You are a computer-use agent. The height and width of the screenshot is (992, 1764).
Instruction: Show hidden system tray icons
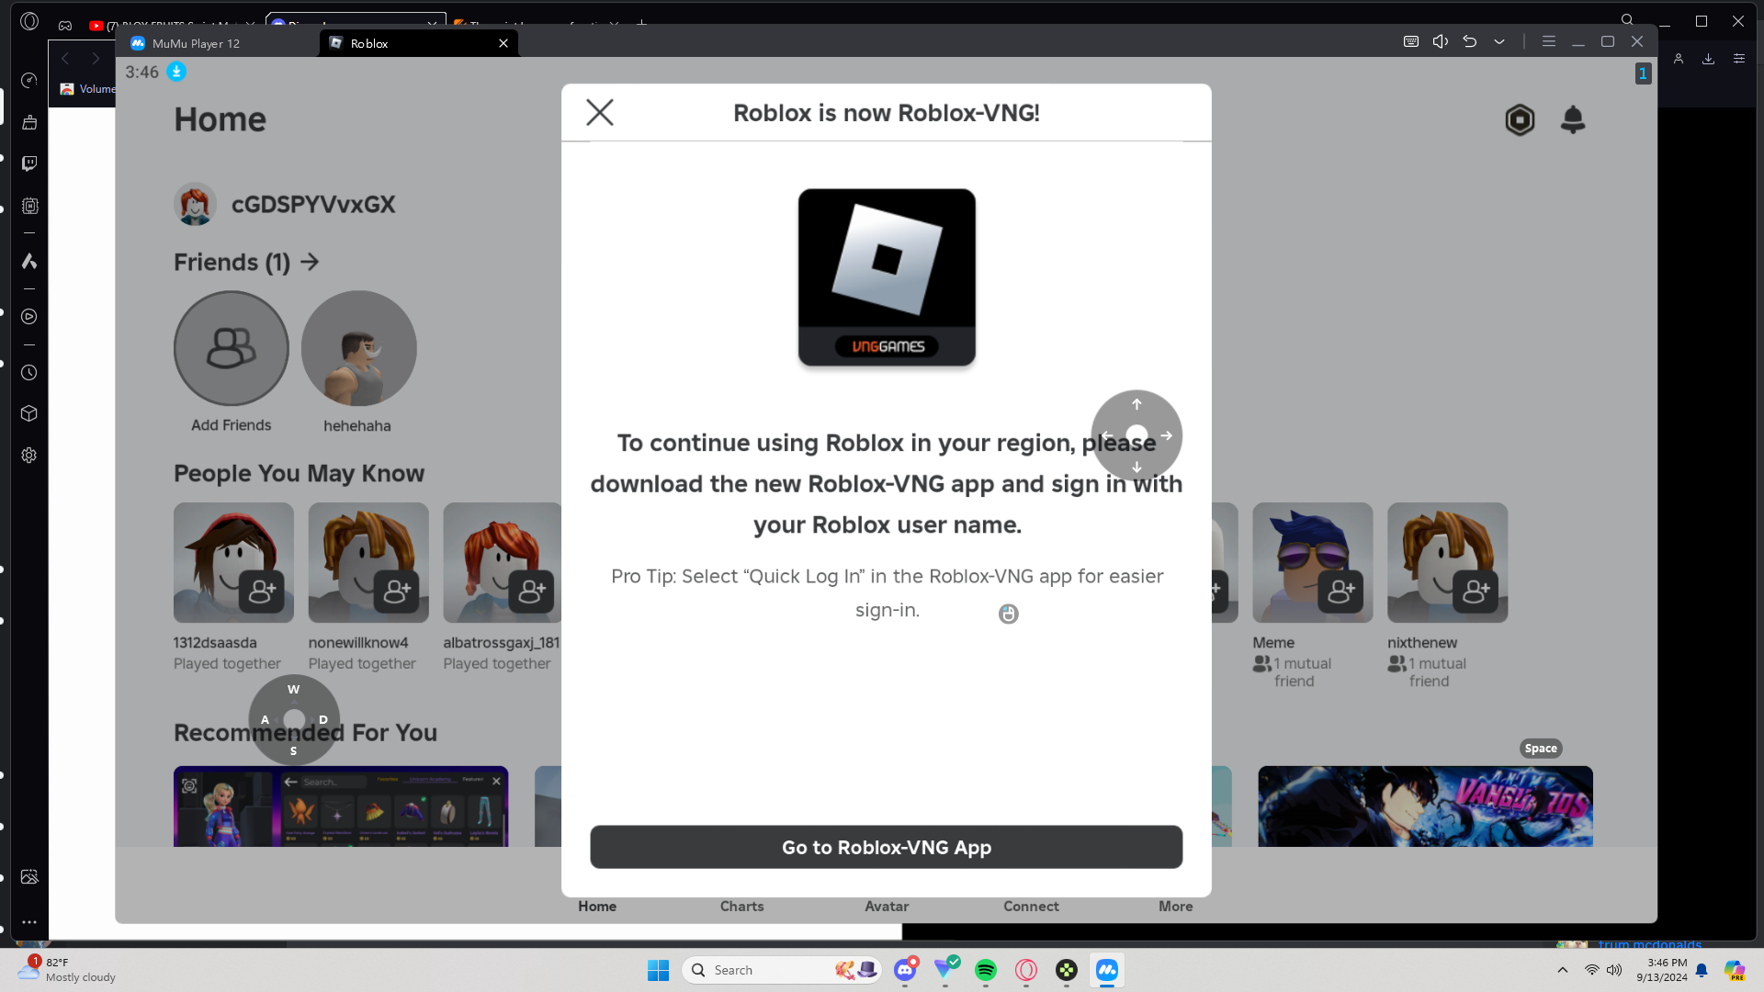pyautogui.click(x=1563, y=970)
